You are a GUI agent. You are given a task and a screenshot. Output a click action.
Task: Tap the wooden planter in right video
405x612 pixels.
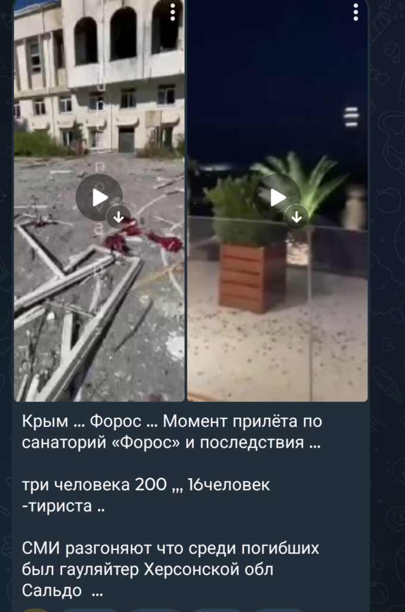pyautogui.click(x=252, y=277)
